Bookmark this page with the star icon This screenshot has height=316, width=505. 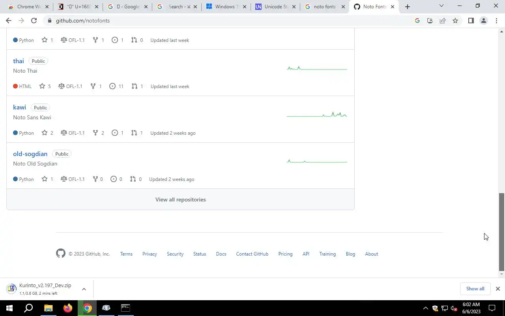(x=455, y=21)
